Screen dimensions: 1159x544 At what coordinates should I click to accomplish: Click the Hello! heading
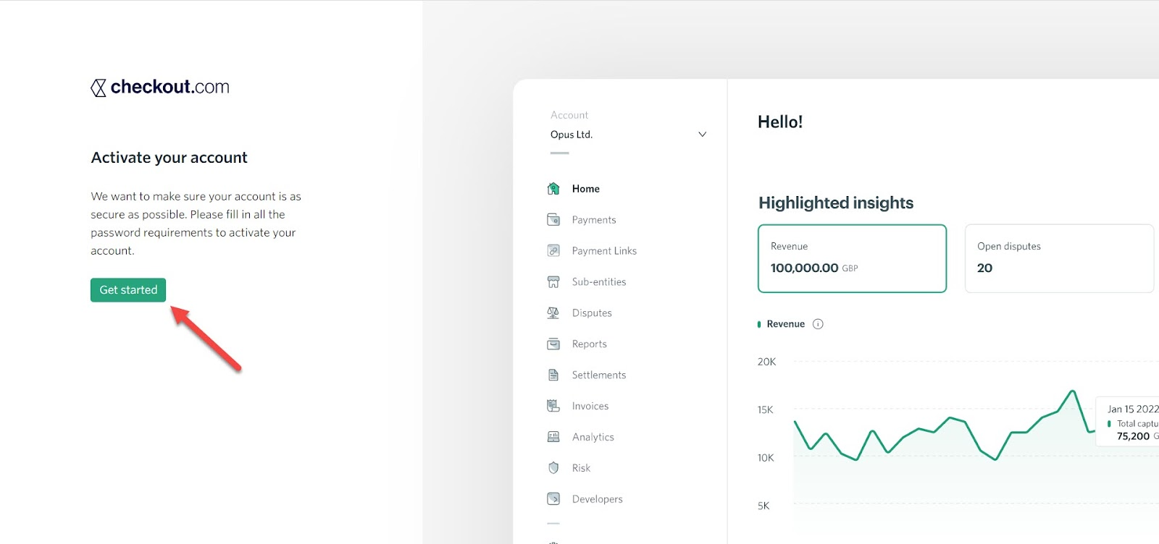[x=780, y=122]
